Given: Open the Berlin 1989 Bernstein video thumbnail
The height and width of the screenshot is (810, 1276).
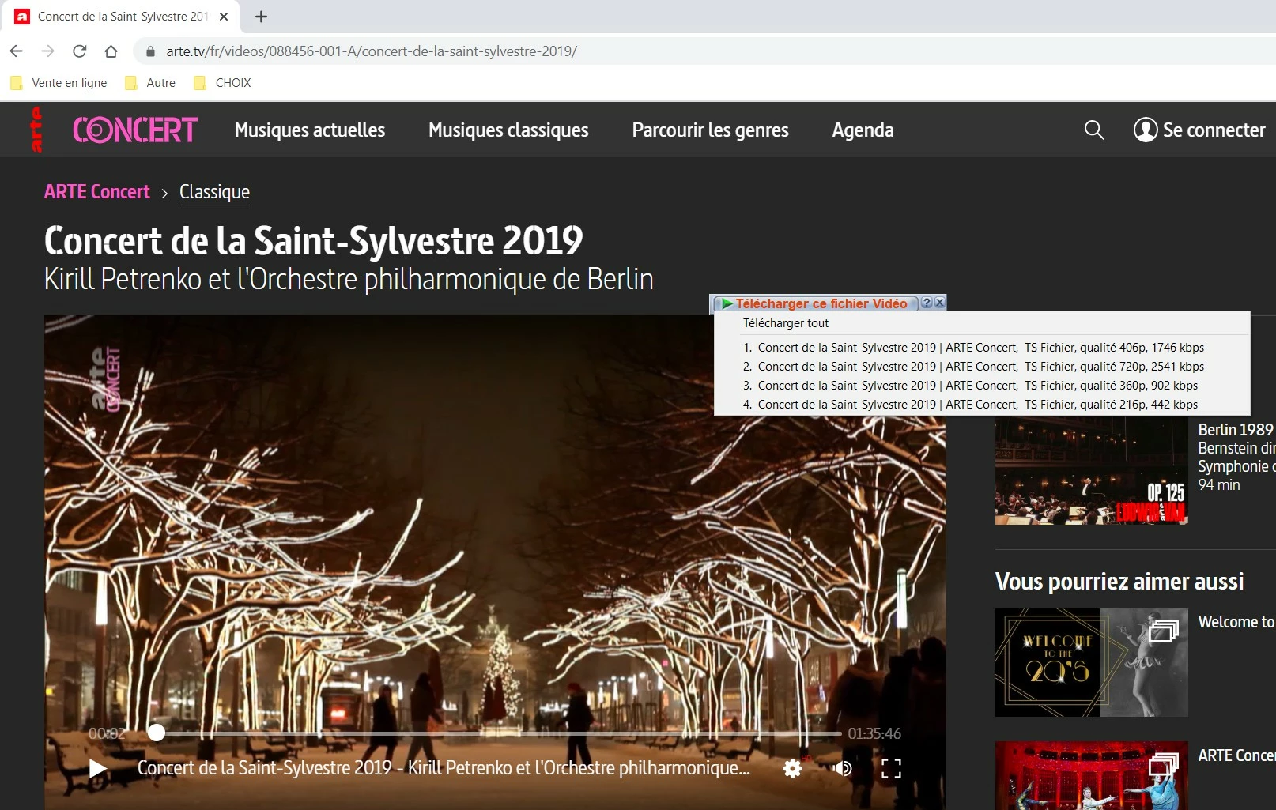Looking at the screenshot, I should pyautogui.click(x=1091, y=471).
